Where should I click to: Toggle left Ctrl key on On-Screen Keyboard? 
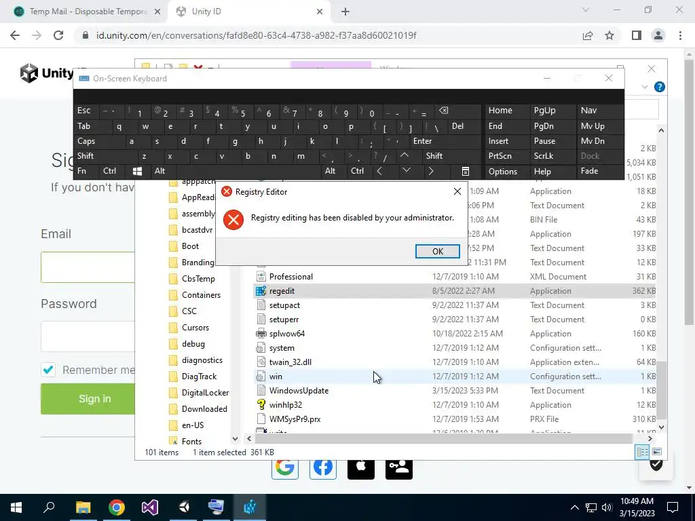click(x=112, y=171)
